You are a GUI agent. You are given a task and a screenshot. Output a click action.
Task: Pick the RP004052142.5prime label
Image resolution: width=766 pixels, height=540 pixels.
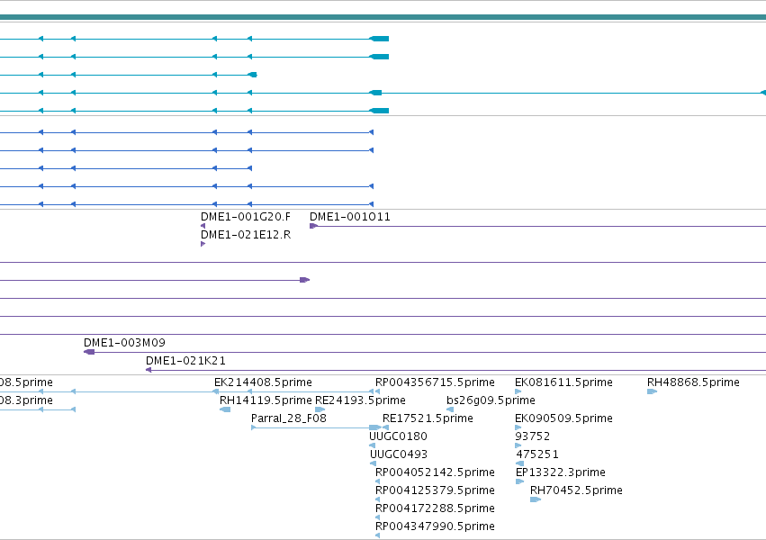pos(435,472)
